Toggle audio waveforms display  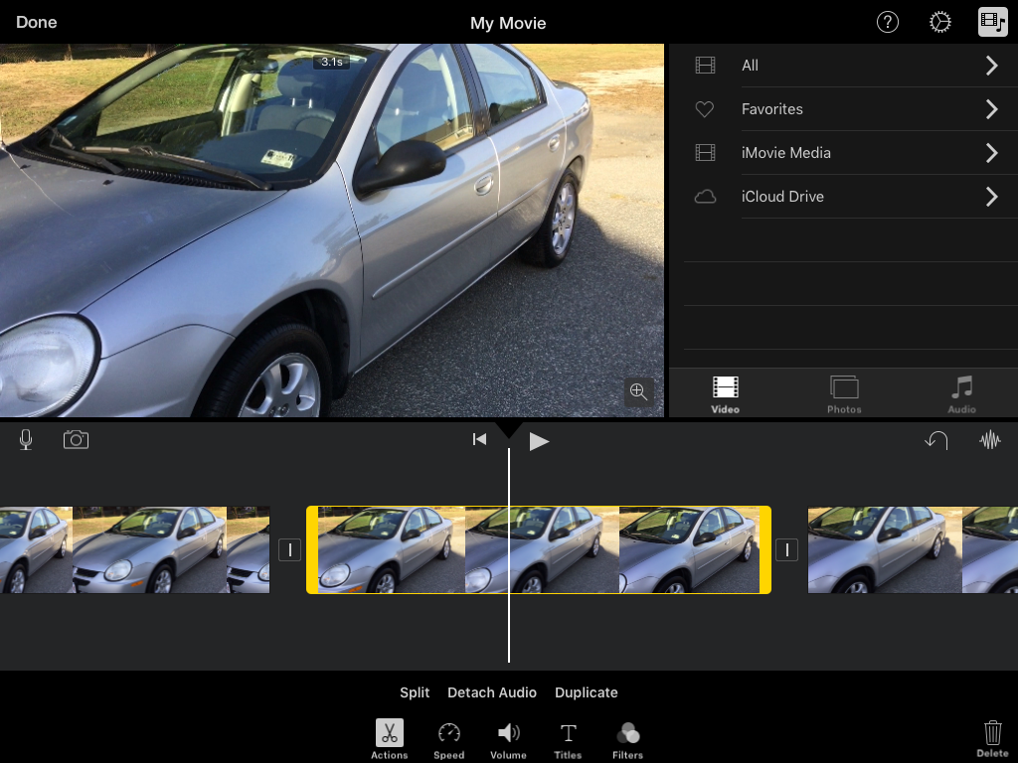[990, 440]
